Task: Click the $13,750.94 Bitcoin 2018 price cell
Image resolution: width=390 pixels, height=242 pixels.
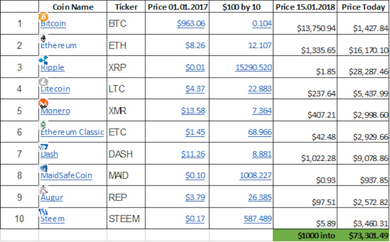Action: tap(316, 29)
